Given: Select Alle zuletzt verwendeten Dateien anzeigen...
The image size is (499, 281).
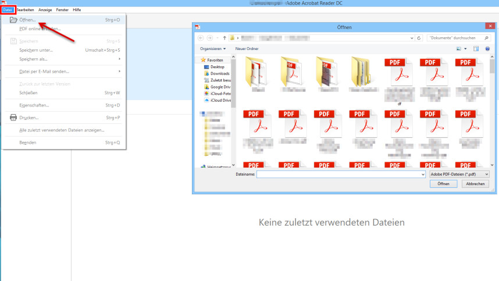Looking at the screenshot, I should click(x=65, y=130).
